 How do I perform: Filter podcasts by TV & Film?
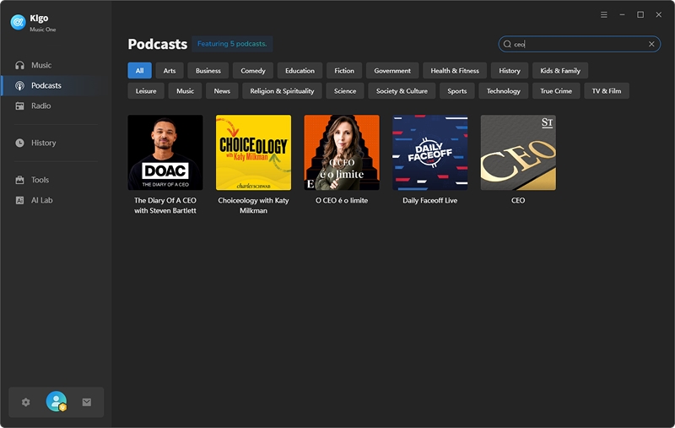[x=607, y=91]
